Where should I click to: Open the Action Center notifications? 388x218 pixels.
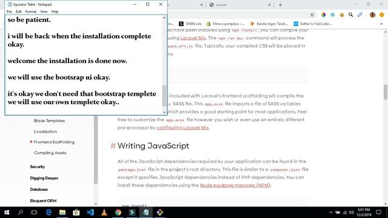pyautogui.click(x=378, y=213)
